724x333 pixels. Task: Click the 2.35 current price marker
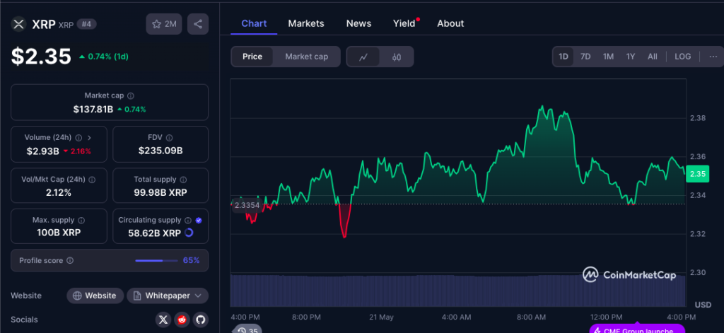[697, 174]
